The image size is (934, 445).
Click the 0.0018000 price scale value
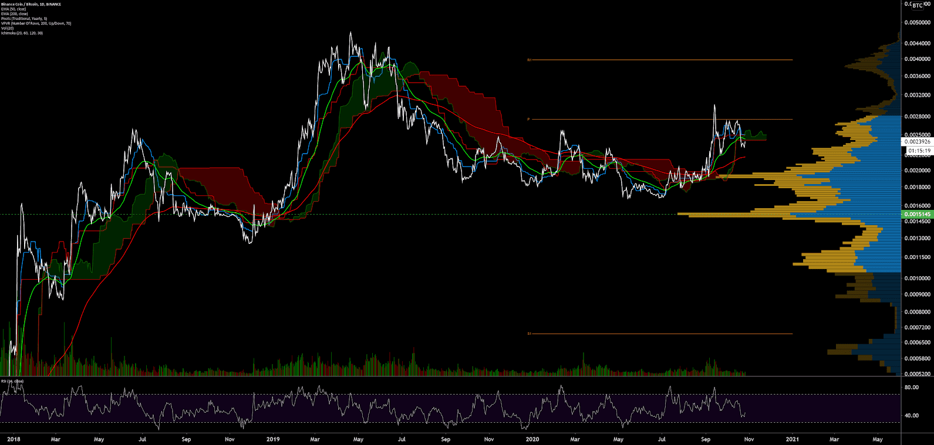pos(918,187)
